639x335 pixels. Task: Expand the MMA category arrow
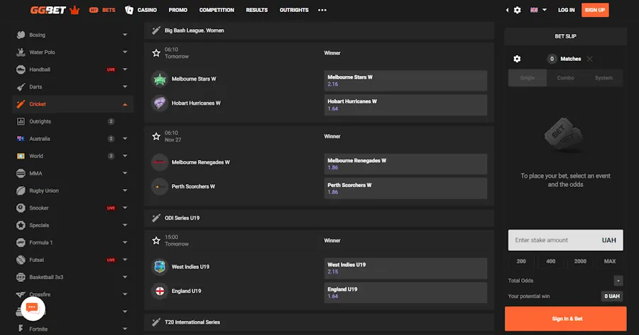(125, 174)
